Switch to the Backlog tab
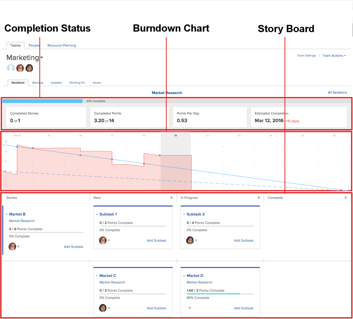353x319 pixels. click(37, 83)
